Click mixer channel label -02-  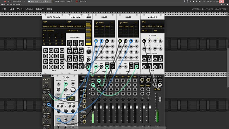point(99,77)
